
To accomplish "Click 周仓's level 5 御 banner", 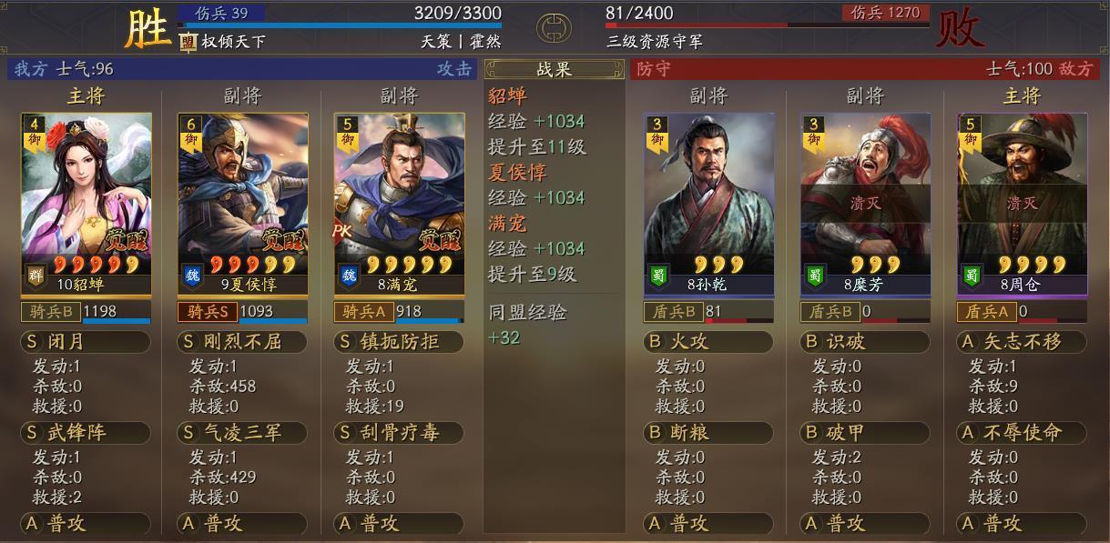I will tap(971, 133).
